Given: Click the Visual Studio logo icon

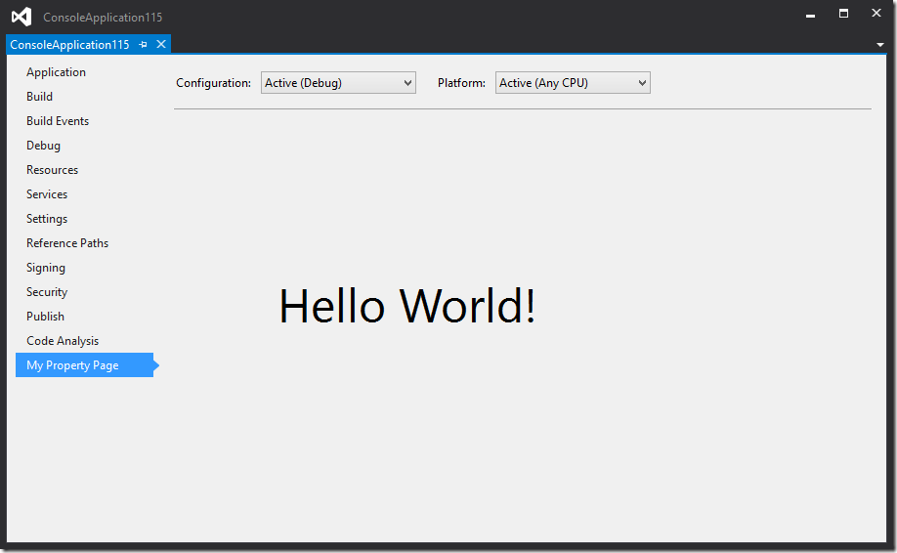Looking at the screenshot, I should click(x=21, y=17).
